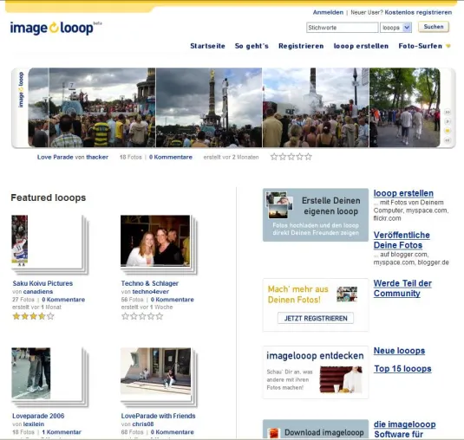Rate Saku Koivu Pictures star rating
The width and height of the screenshot is (464, 440).
(33, 316)
